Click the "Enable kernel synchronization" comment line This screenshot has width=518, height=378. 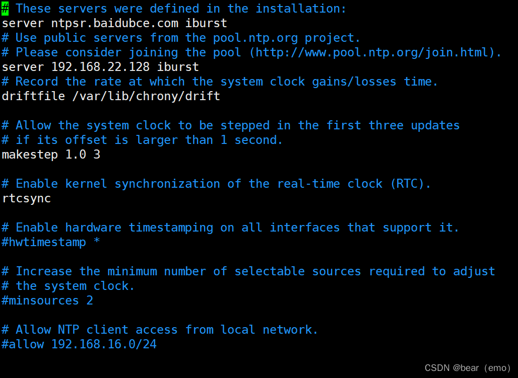(216, 184)
